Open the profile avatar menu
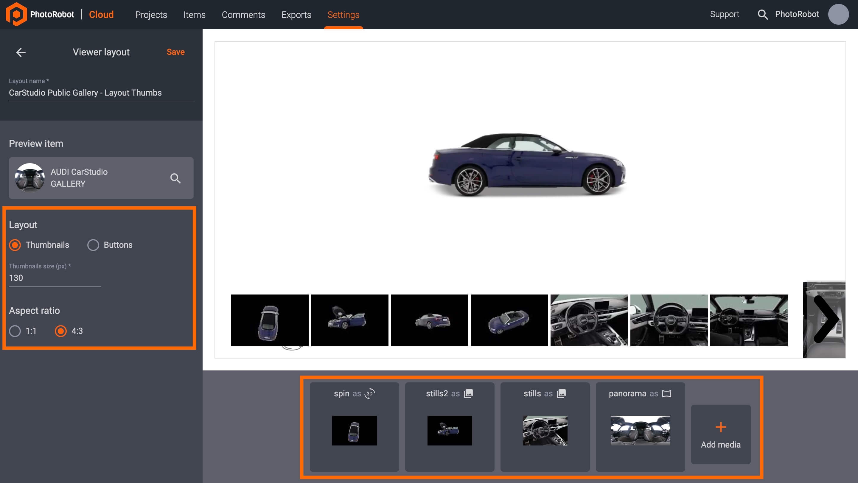858x483 pixels. point(839,14)
